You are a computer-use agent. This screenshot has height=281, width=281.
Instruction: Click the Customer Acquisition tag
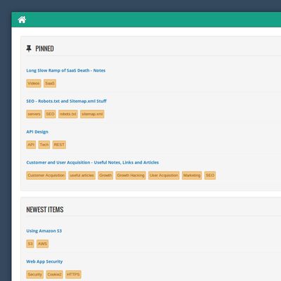tap(46, 176)
